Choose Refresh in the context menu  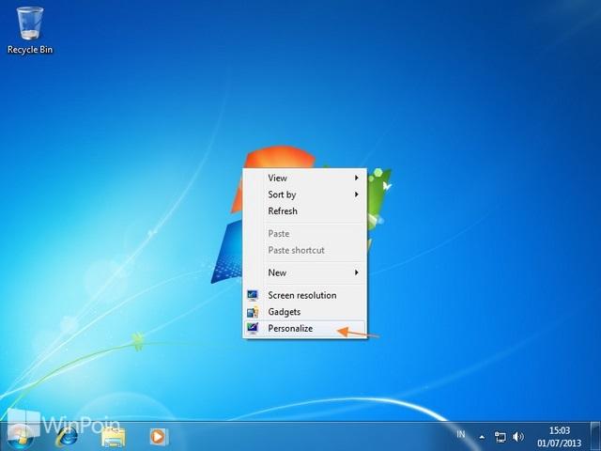tap(304, 210)
